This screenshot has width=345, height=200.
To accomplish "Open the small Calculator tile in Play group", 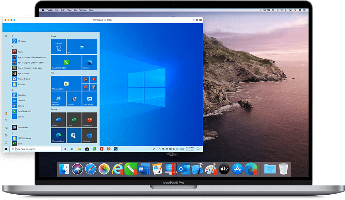I will coord(94,87).
